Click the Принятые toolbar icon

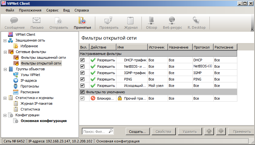pyautogui.click(x=82, y=23)
